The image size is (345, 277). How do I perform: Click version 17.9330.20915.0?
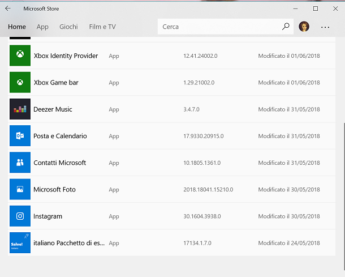[x=204, y=136]
